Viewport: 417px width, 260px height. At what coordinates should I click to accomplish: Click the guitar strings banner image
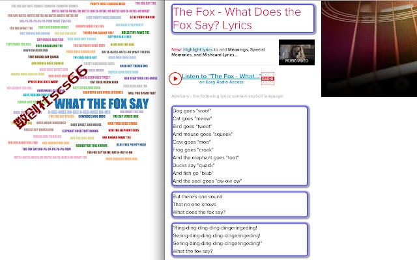tap(369, 49)
